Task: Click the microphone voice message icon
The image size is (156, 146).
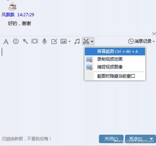Action: 44,41
